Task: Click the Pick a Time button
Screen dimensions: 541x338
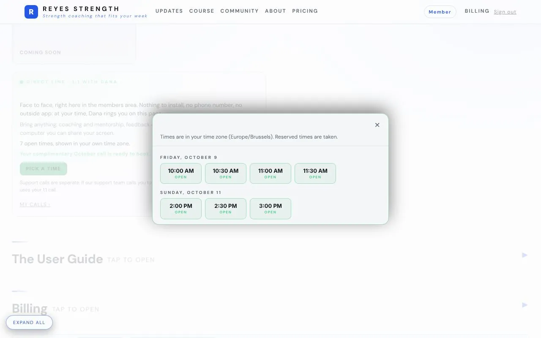Action: pos(44,169)
